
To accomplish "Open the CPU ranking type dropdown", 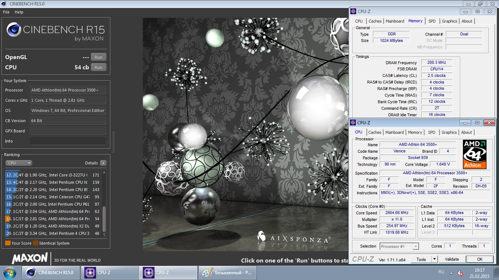I will click(19, 163).
